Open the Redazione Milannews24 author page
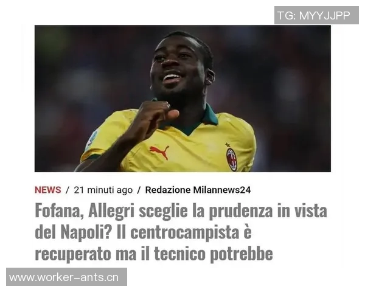This screenshot has width=365, height=292. coord(198,190)
